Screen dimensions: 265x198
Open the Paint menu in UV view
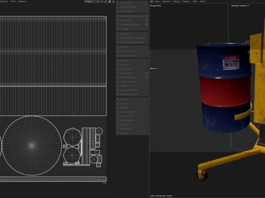[13, 2]
